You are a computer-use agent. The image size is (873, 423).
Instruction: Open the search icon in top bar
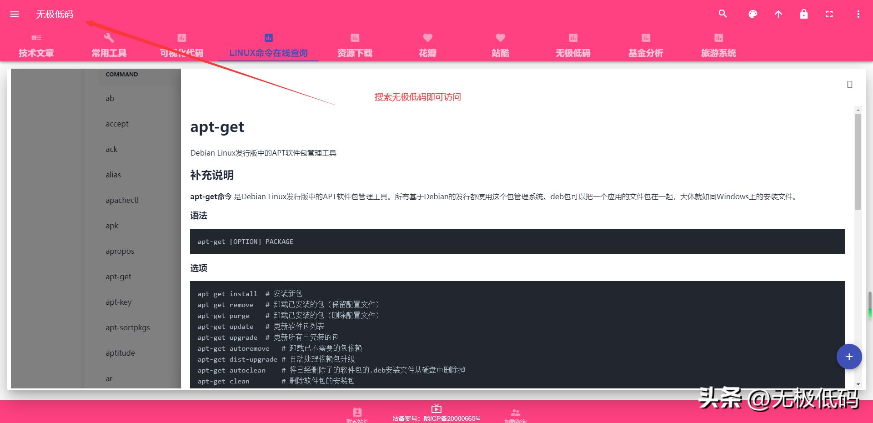[722, 14]
